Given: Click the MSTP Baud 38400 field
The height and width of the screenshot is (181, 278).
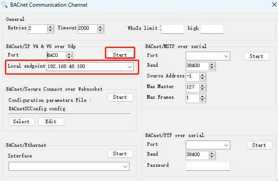Looking at the screenshot, I should [x=197, y=66].
